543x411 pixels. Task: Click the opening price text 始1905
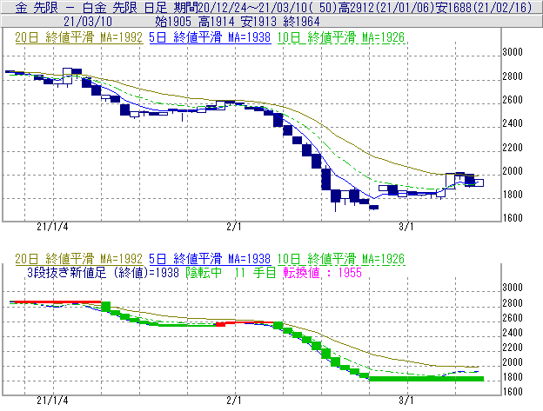click(x=173, y=22)
